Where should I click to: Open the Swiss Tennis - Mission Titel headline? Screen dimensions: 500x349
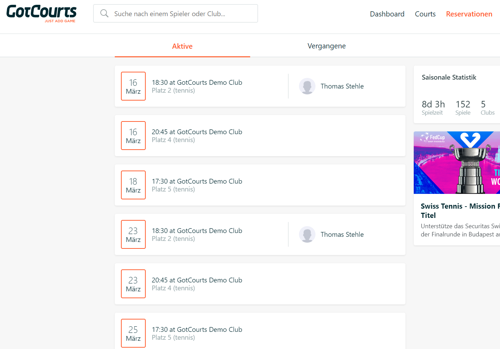point(460,211)
